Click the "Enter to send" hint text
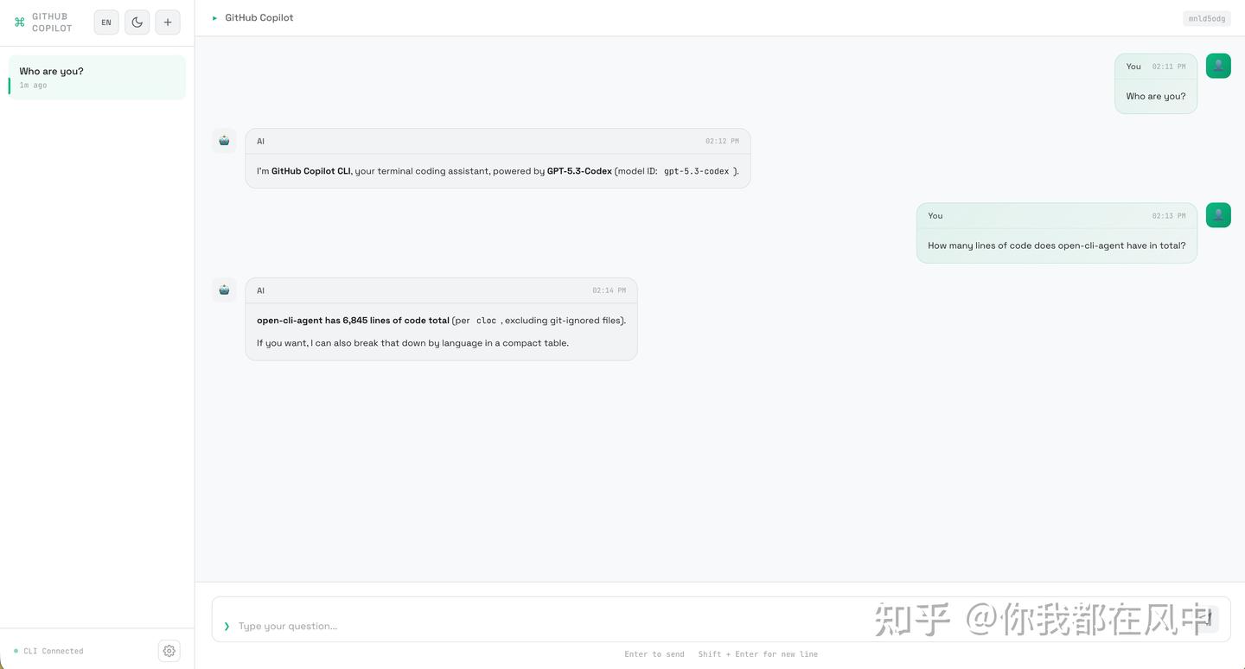This screenshot has height=669, width=1245. coord(654,654)
